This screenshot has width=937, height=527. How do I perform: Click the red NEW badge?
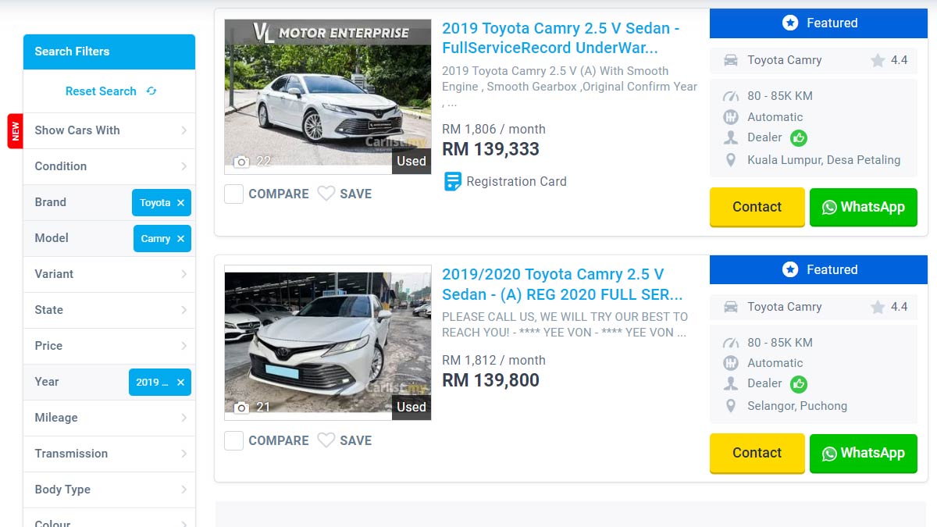[x=15, y=131]
